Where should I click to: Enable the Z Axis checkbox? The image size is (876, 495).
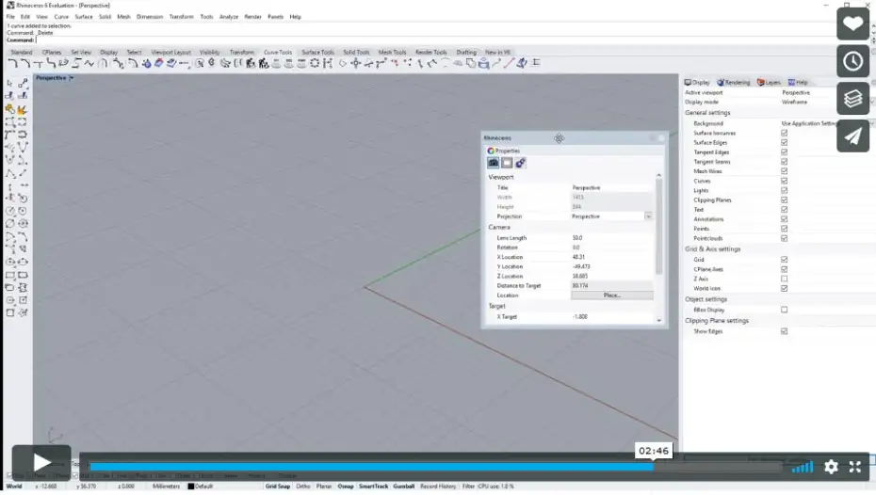coord(785,279)
